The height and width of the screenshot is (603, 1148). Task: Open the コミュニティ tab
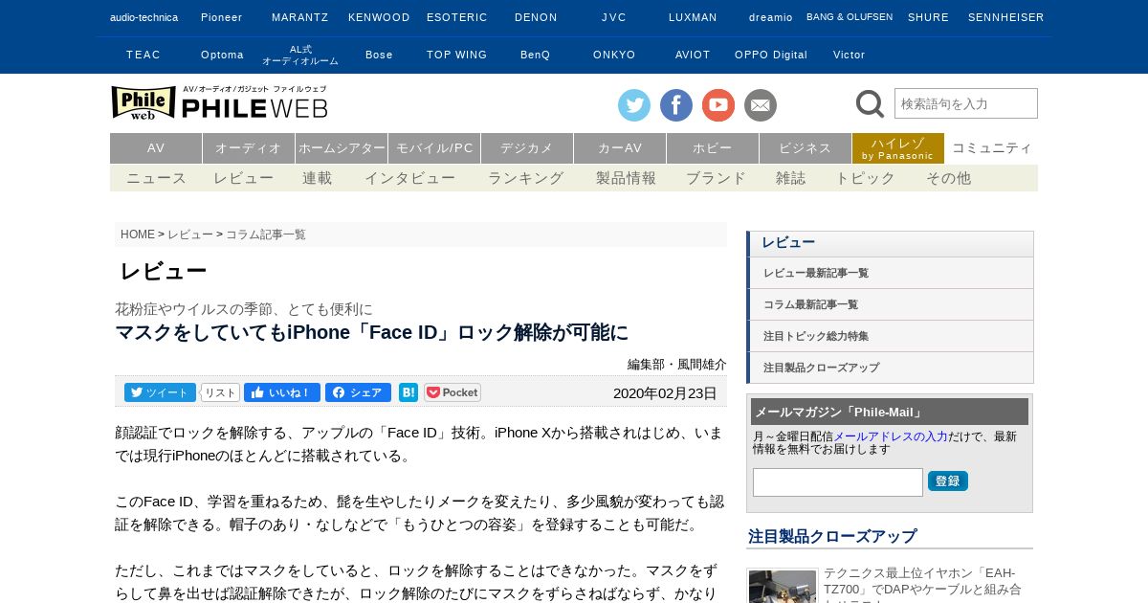click(992, 148)
